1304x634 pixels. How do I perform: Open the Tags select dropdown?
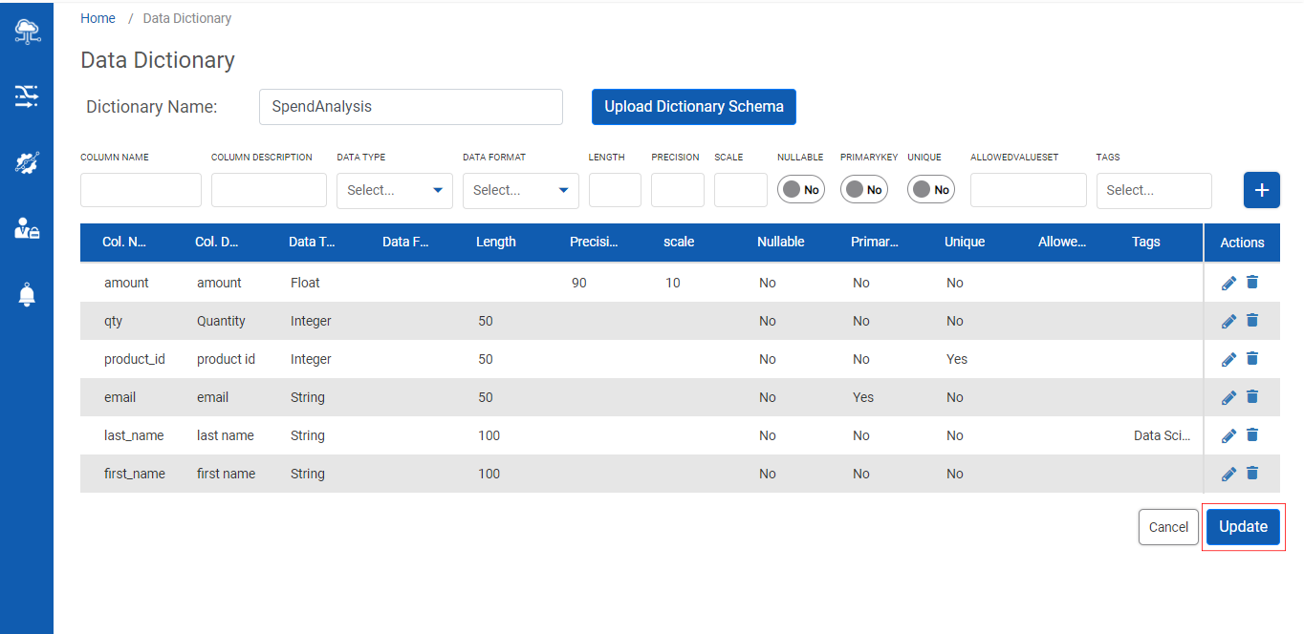coord(1154,190)
